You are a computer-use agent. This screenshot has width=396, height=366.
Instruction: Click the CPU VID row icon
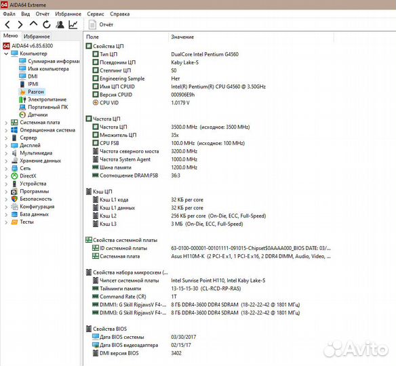pyautogui.click(x=96, y=102)
